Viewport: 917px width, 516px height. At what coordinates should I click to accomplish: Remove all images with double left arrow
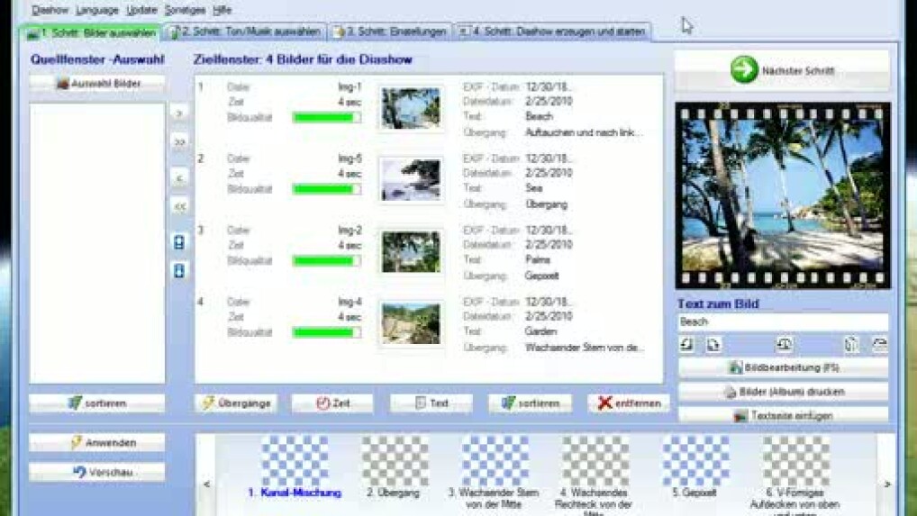[x=179, y=206]
